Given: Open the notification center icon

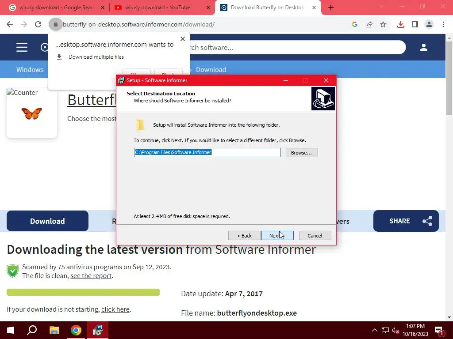Looking at the screenshot, I should click(439, 330).
